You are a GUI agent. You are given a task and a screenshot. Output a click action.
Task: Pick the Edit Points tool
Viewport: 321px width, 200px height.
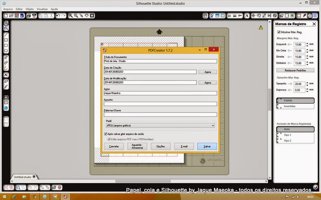click(x=6, y=28)
